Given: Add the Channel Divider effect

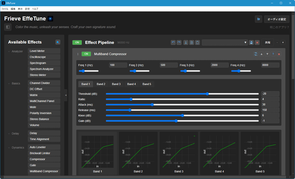Looking at the screenshot, I should coord(44,83).
